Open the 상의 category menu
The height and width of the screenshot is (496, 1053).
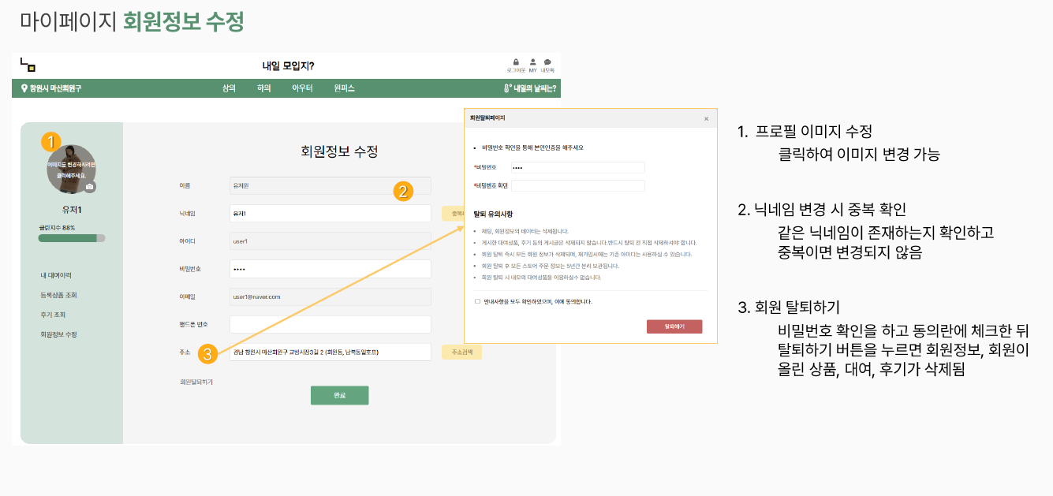tap(229, 88)
